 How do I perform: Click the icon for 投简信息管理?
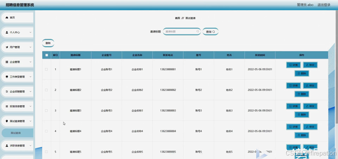[x=7, y=106]
